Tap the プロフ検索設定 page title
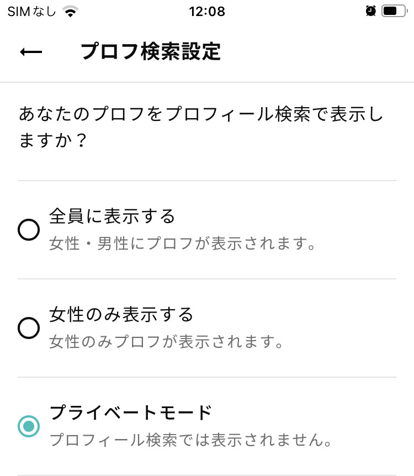The image size is (414, 476). 151,51
